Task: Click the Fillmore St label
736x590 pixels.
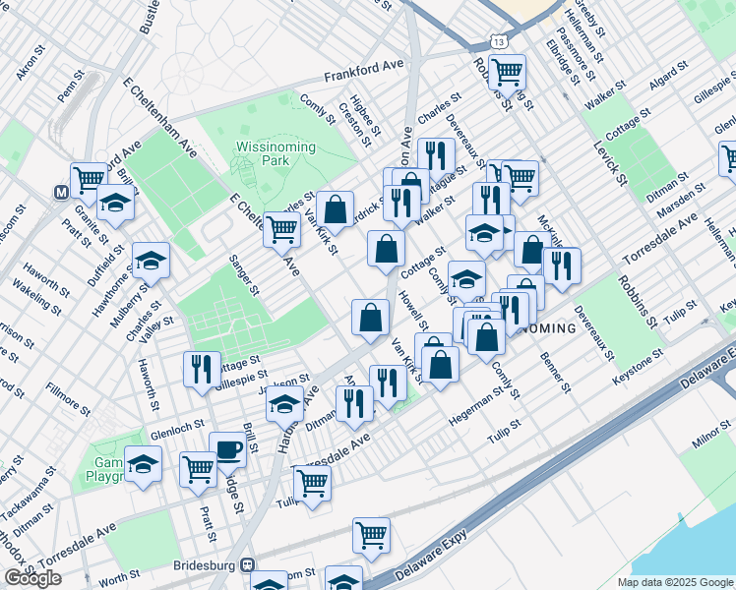Action: (68, 399)
